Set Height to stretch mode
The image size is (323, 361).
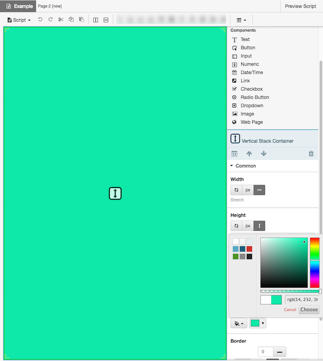pos(259,226)
